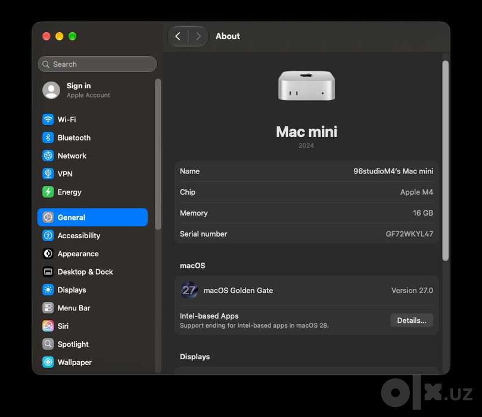Close the System Settings window
Viewport: 482px width, 417px height.
point(46,36)
